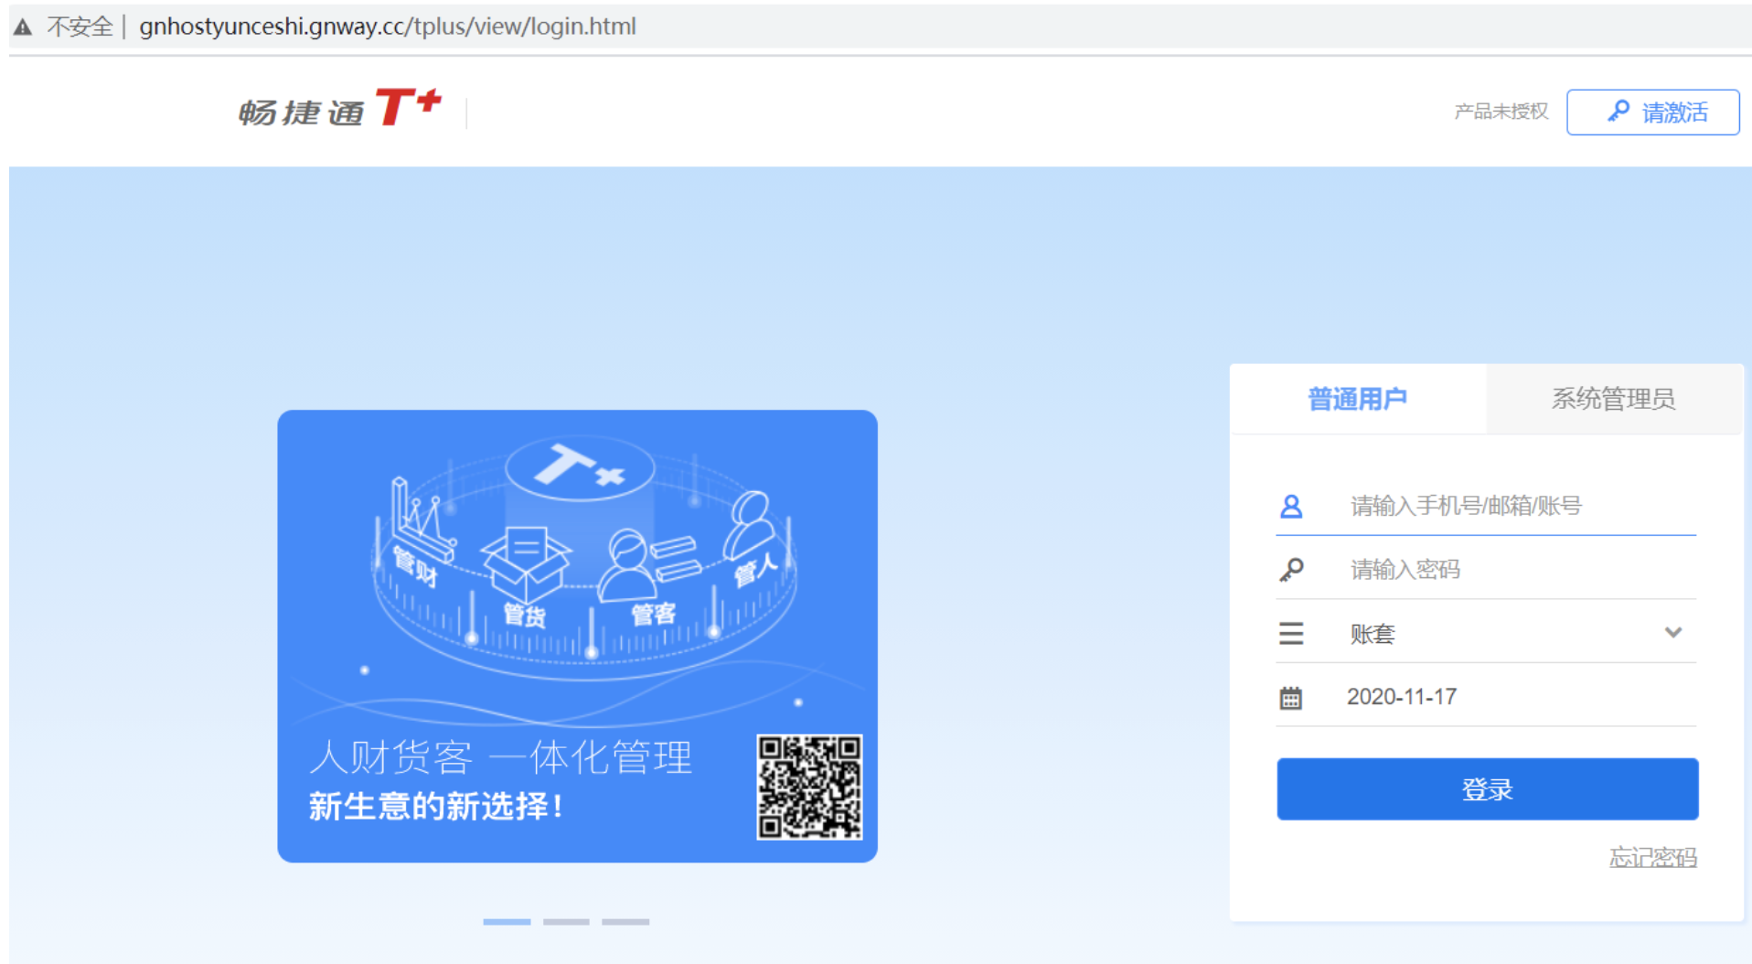Click the 不安全 security label
The height and width of the screenshot is (964, 1752).
80,27
